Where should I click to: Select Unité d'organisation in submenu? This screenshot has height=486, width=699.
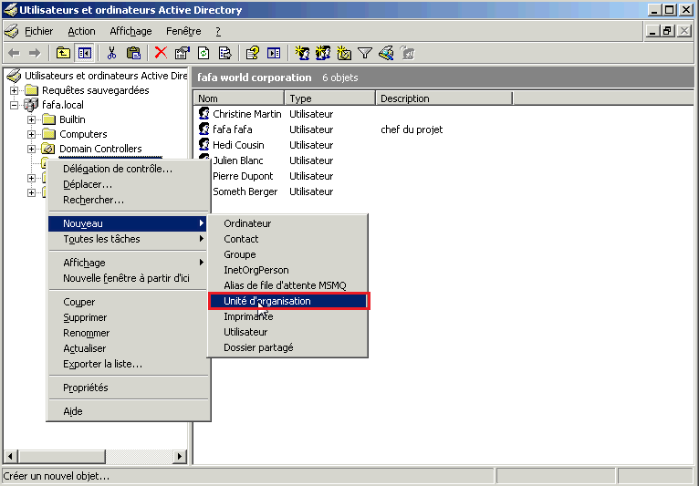point(288,301)
